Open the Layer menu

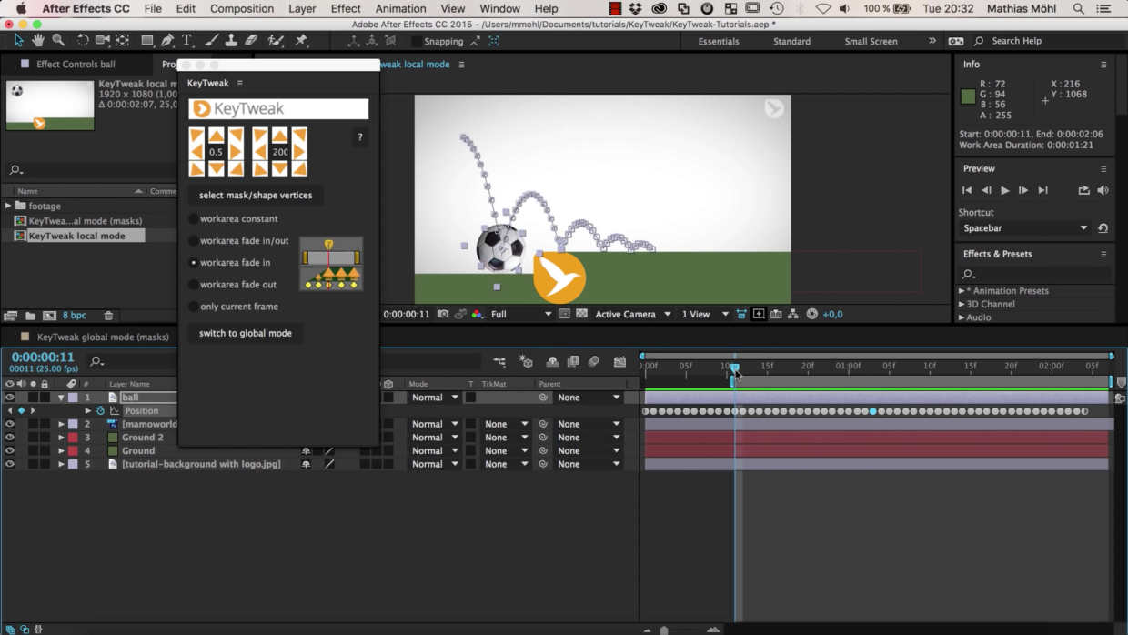[x=302, y=9]
